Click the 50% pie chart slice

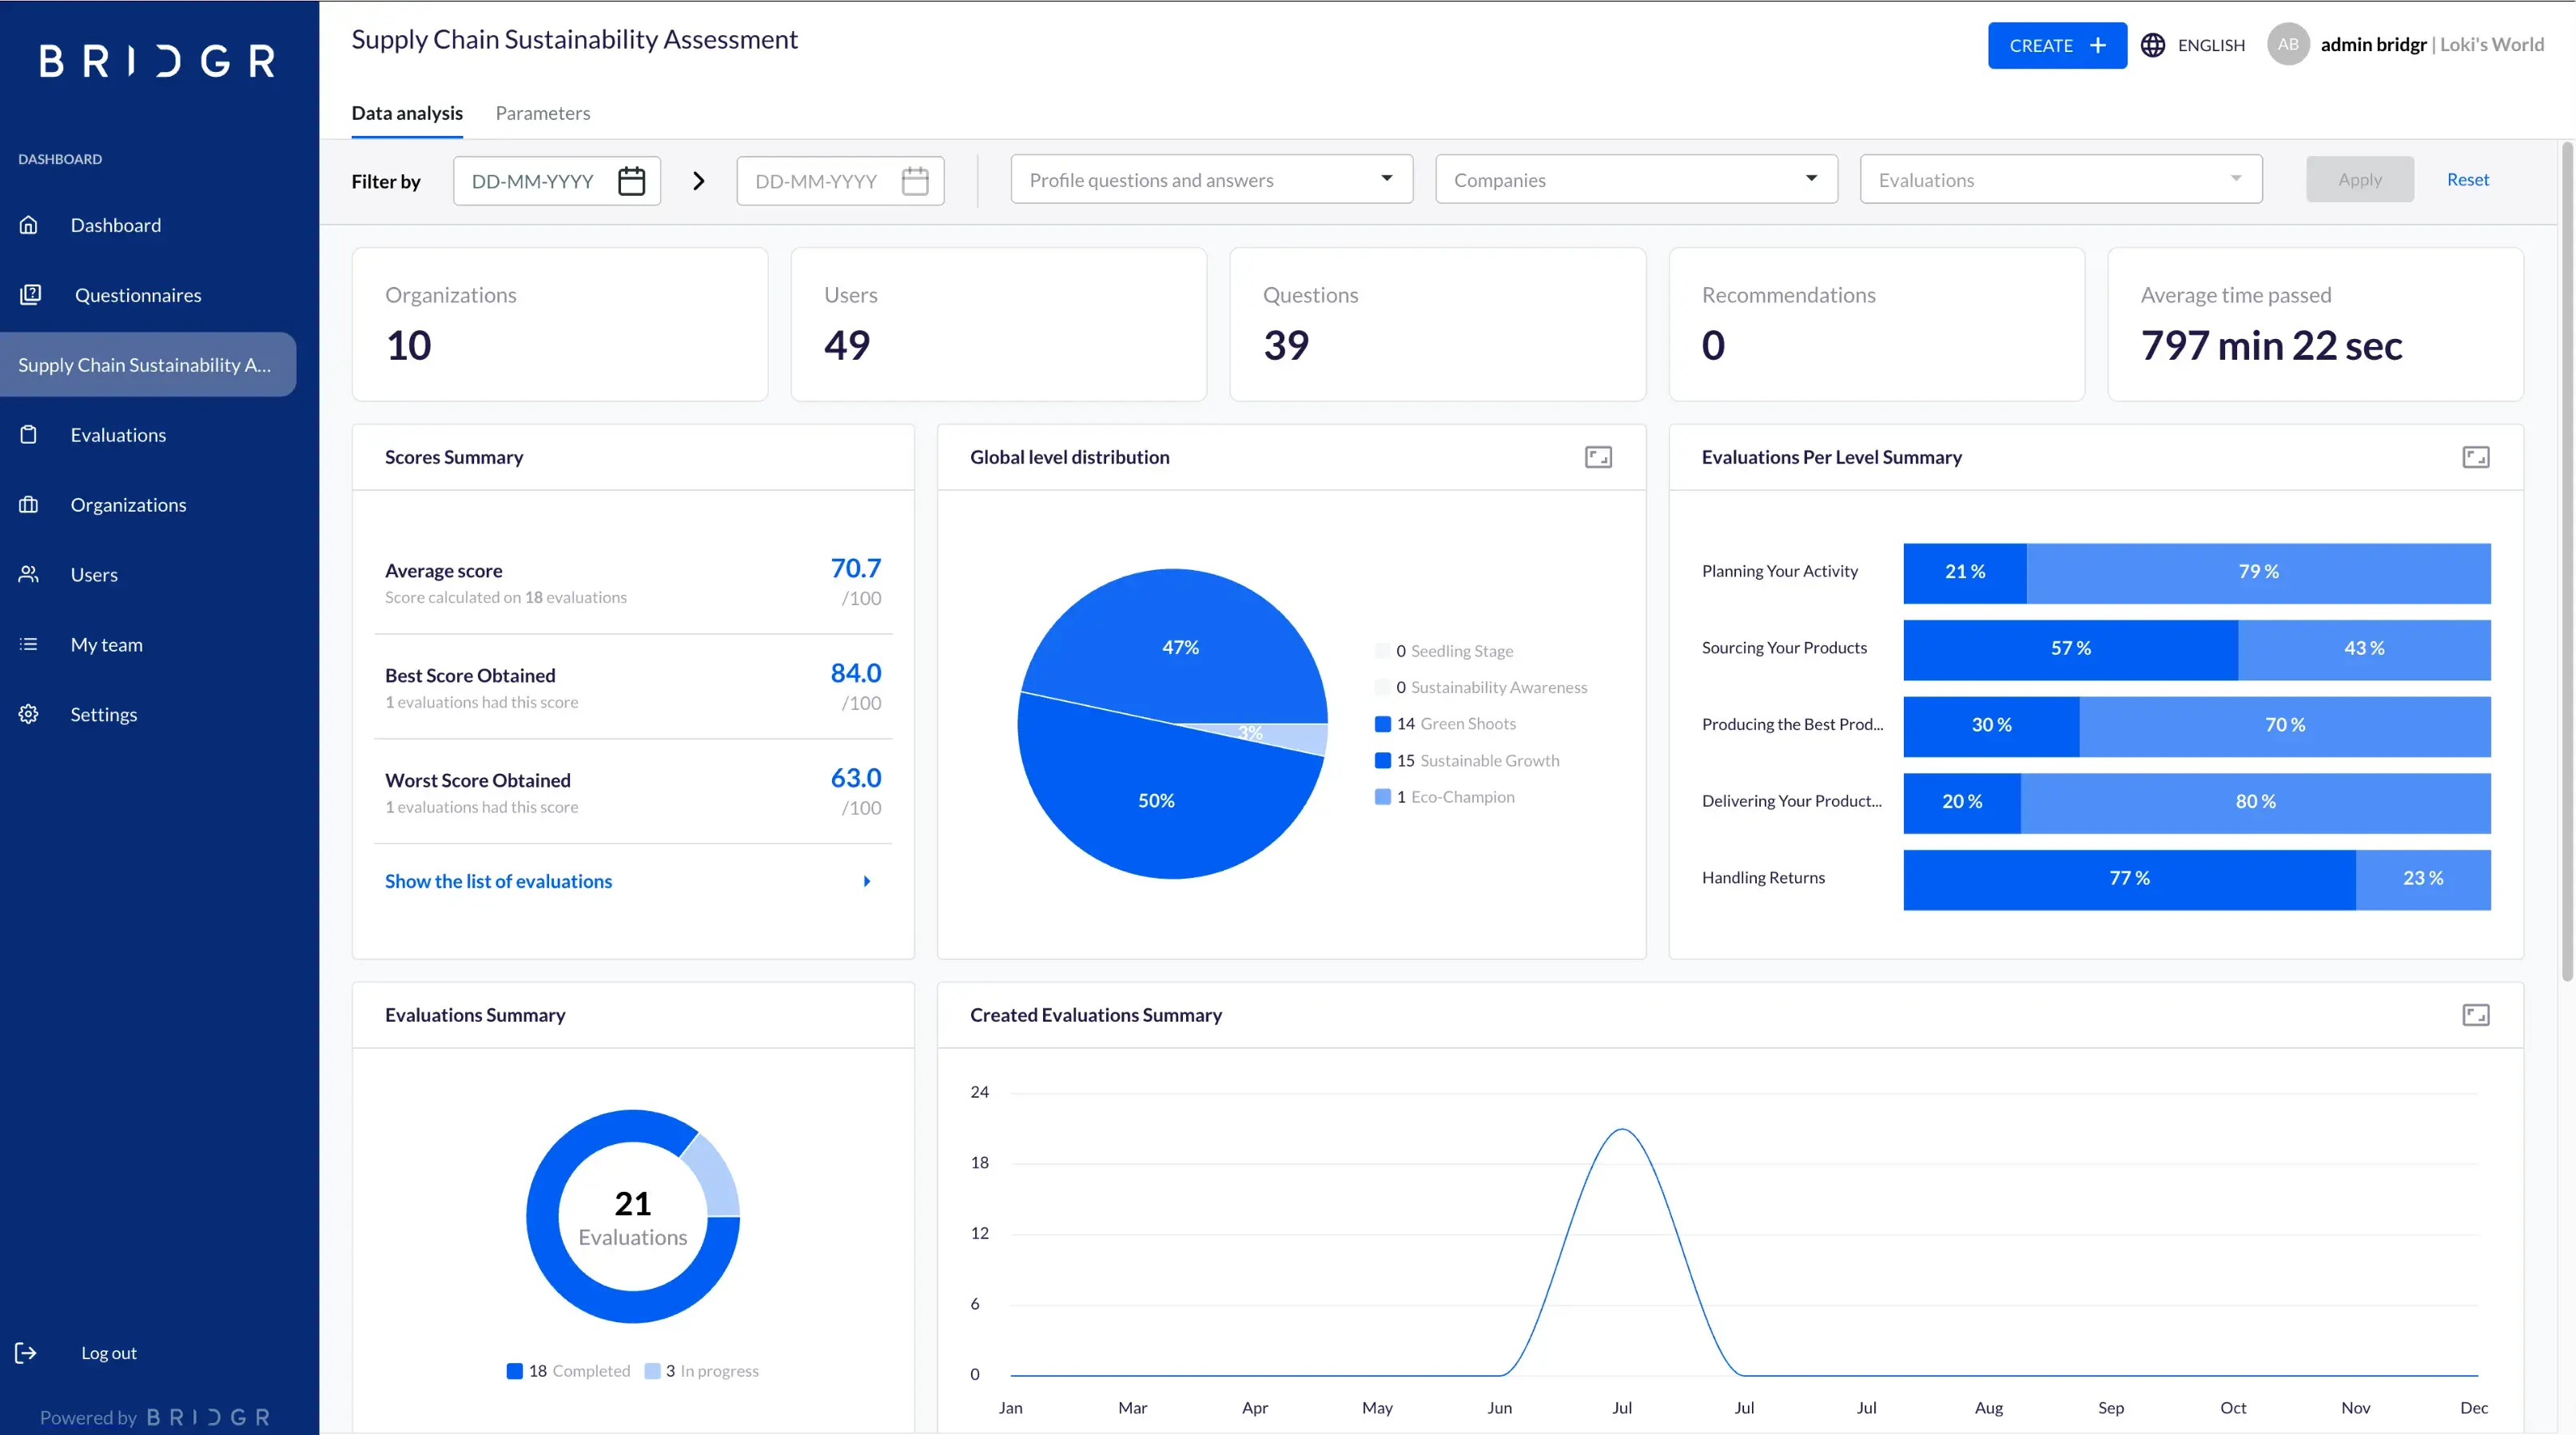coord(1157,801)
